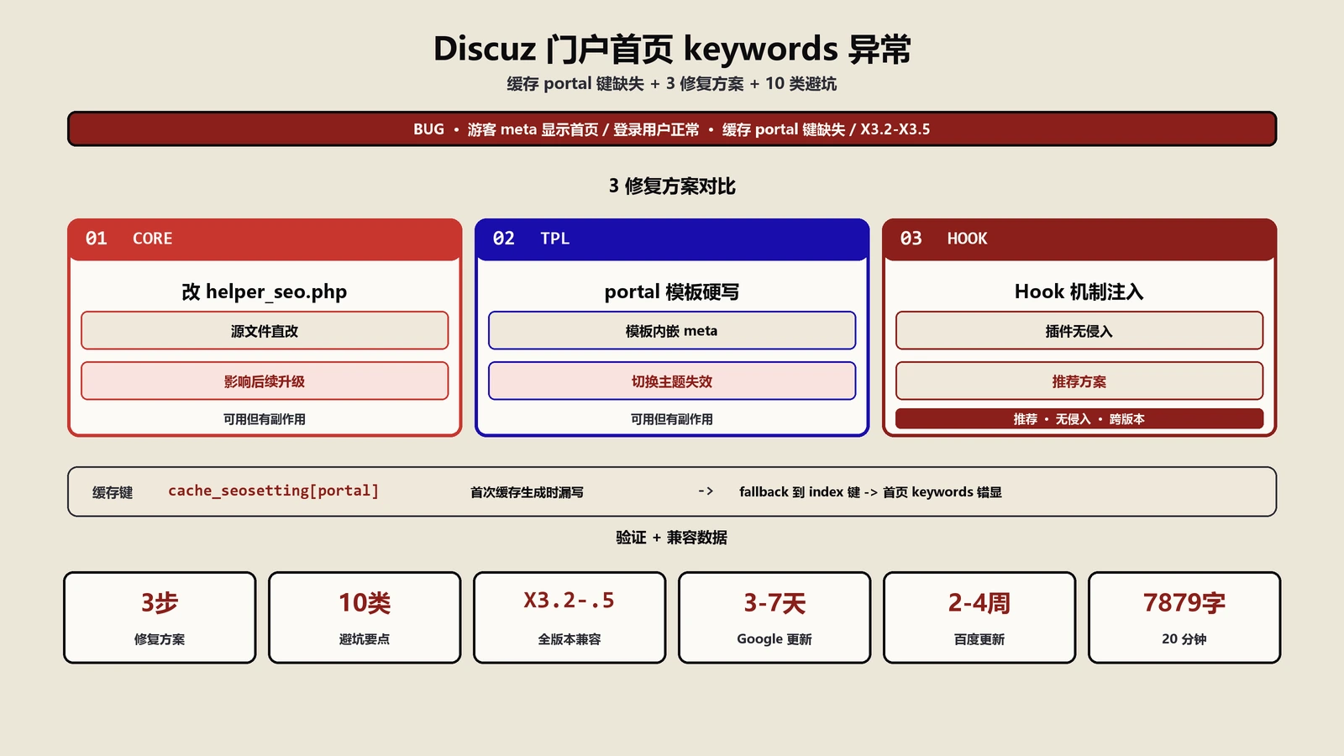The image size is (1344, 756).
Task: Click the '20 分钟' label
Action: pyautogui.click(x=1184, y=639)
